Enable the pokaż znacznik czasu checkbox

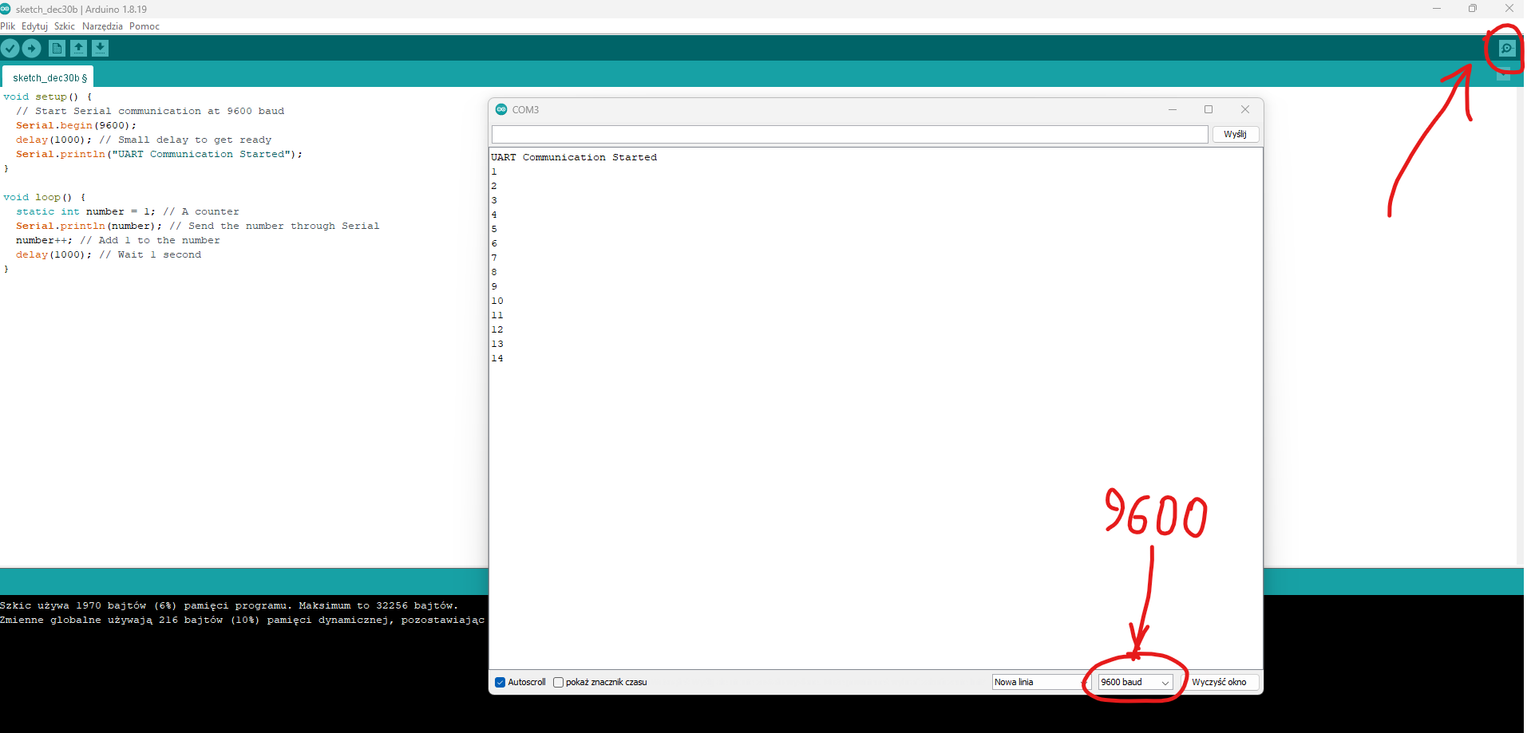point(559,682)
